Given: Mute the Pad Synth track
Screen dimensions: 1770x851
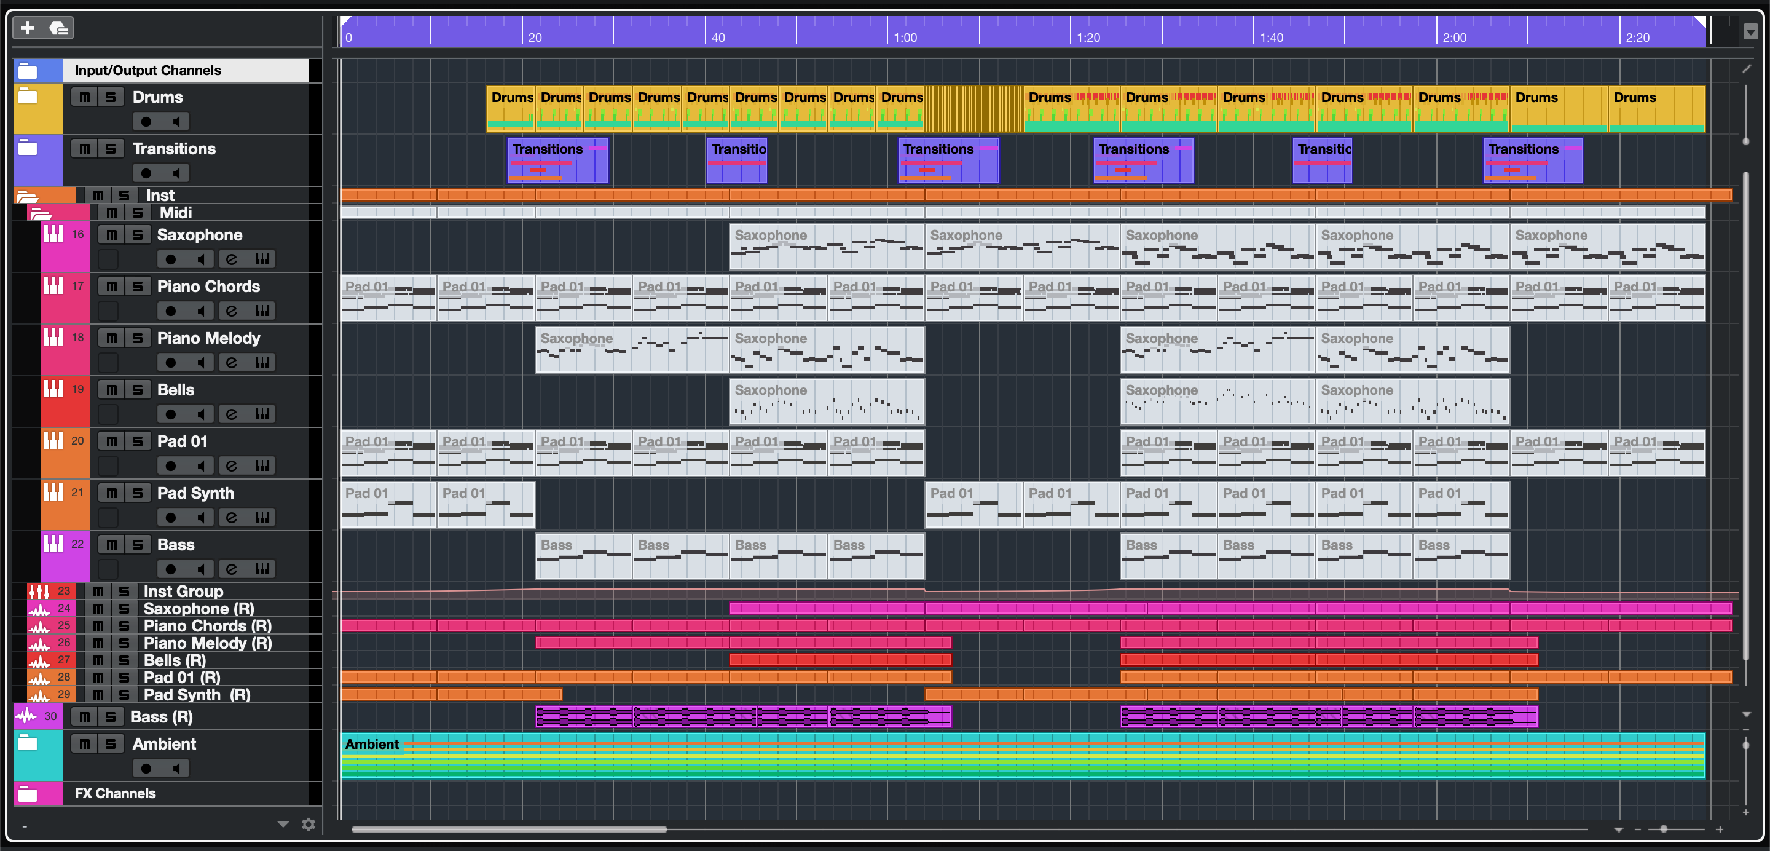Looking at the screenshot, I should [112, 493].
